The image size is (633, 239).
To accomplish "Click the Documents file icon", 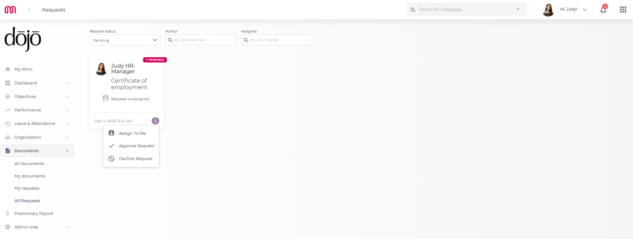I will (8, 151).
